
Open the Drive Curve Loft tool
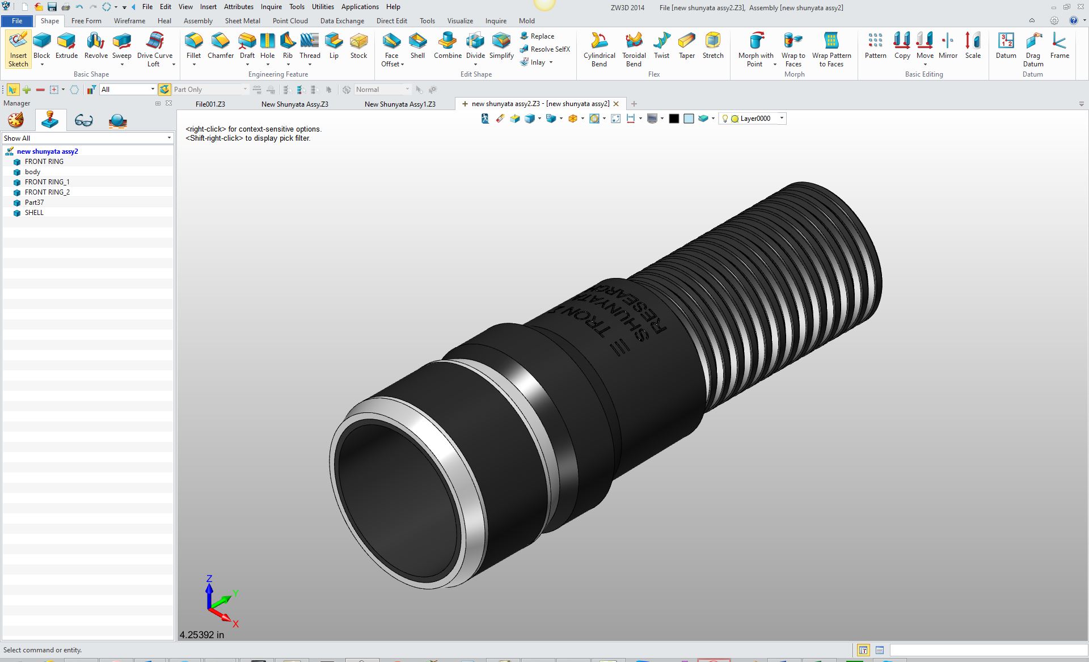[154, 49]
